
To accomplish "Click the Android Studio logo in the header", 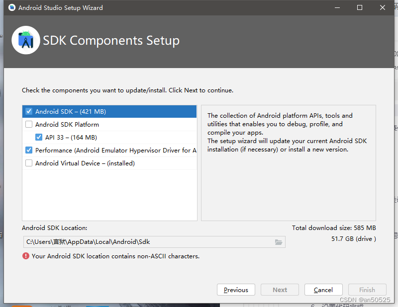I will click(x=26, y=40).
